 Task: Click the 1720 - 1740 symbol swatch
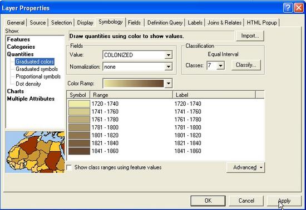(x=79, y=104)
